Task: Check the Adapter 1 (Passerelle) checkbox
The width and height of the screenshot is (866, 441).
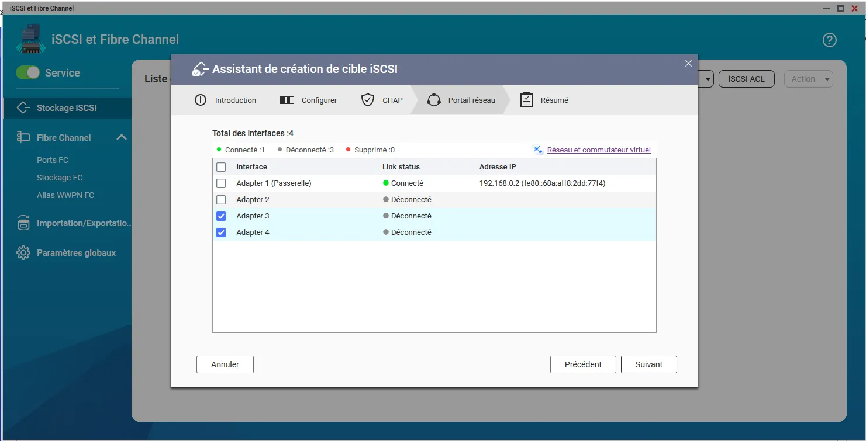Action: click(221, 183)
